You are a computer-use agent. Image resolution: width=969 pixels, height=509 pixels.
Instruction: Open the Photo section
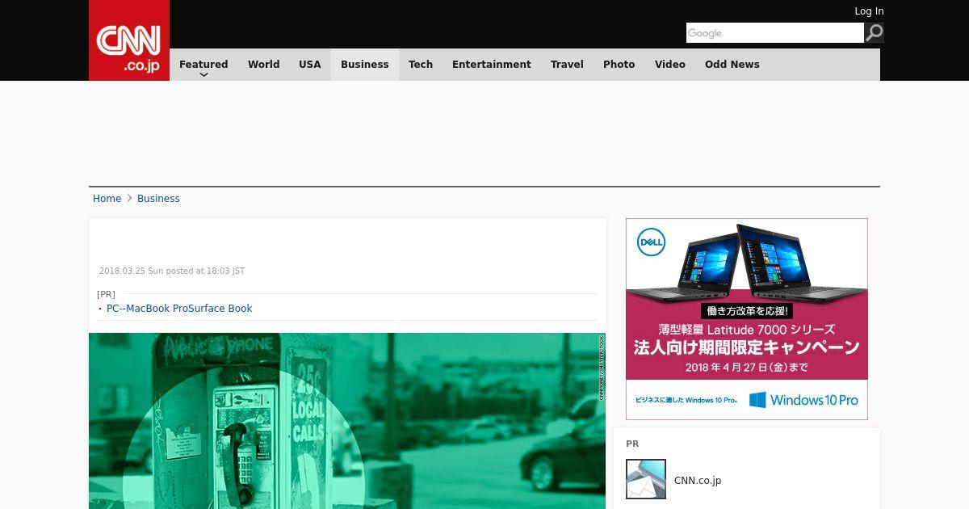(619, 65)
